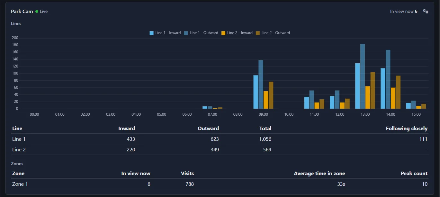Click Line 1 outward value 623
Screen dimensions: 440x197
point(215,139)
